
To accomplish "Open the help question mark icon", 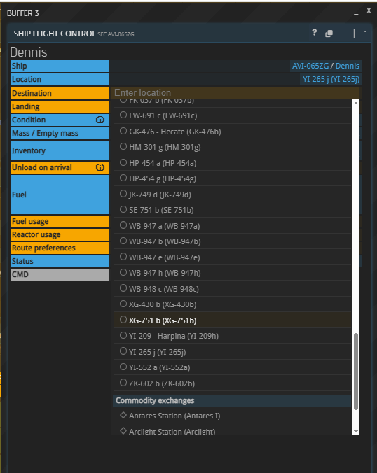I will coord(314,33).
